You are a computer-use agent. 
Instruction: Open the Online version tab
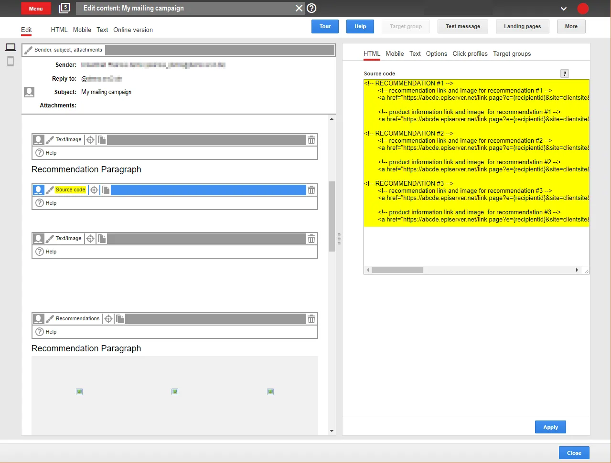pyautogui.click(x=133, y=30)
